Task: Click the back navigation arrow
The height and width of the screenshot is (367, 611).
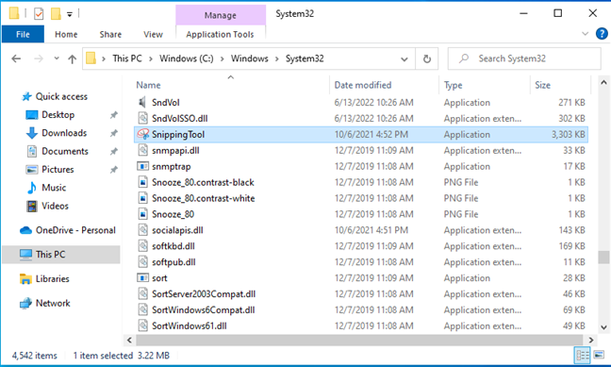Action: (16, 58)
